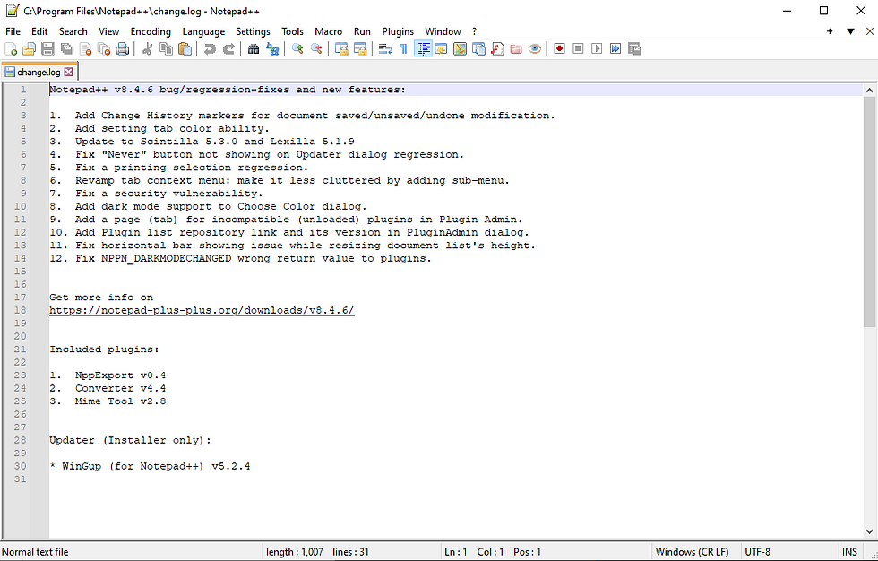Open the Settings menu

coord(253,31)
